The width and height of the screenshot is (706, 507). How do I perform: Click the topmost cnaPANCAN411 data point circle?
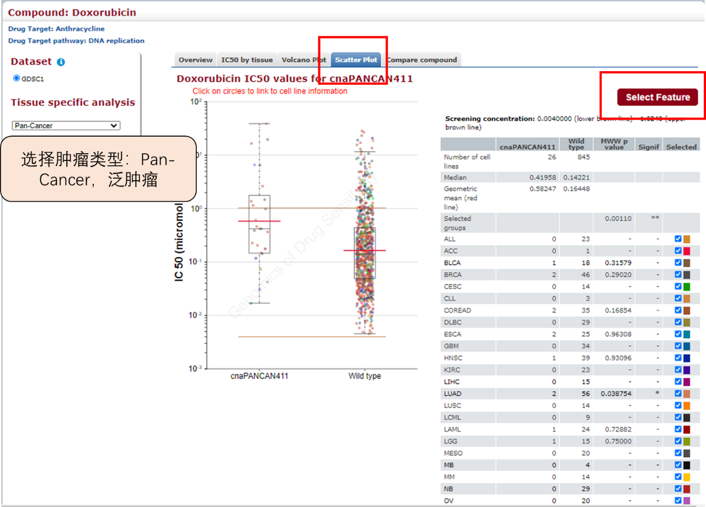coord(267,123)
